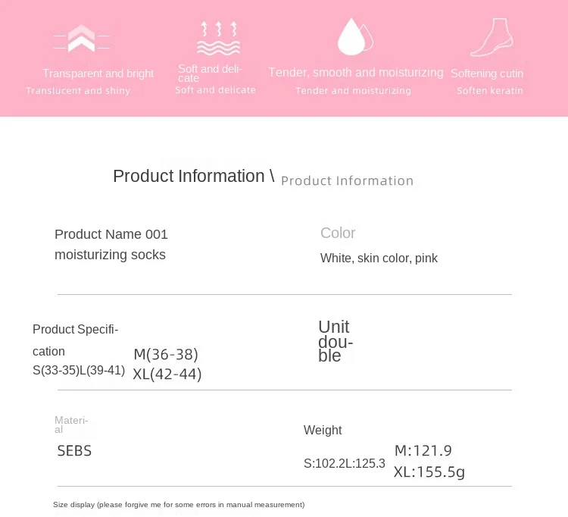
Task: Click the foot outline icon
Action: [x=492, y=37]
